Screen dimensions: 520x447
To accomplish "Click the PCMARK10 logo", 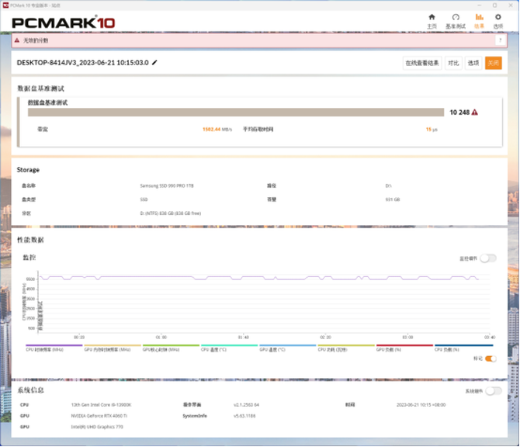I will pyautogui.click(x=64, y=23).
